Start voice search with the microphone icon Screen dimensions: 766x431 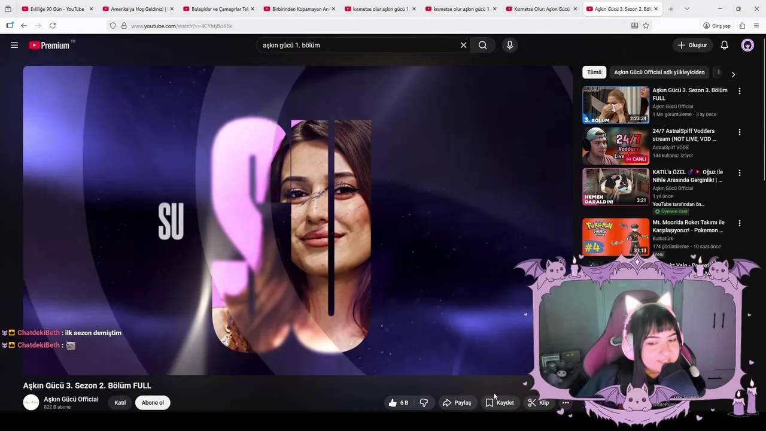[509, 45]
